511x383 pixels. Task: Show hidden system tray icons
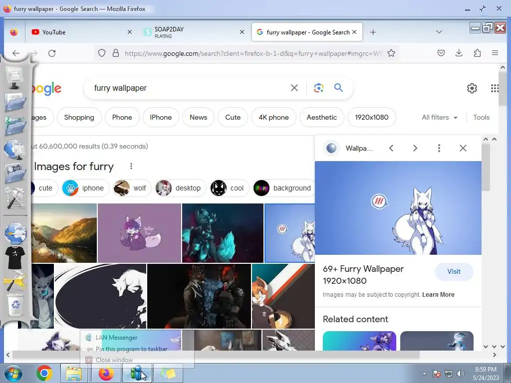pyautogui.click(x=424, y=374)
